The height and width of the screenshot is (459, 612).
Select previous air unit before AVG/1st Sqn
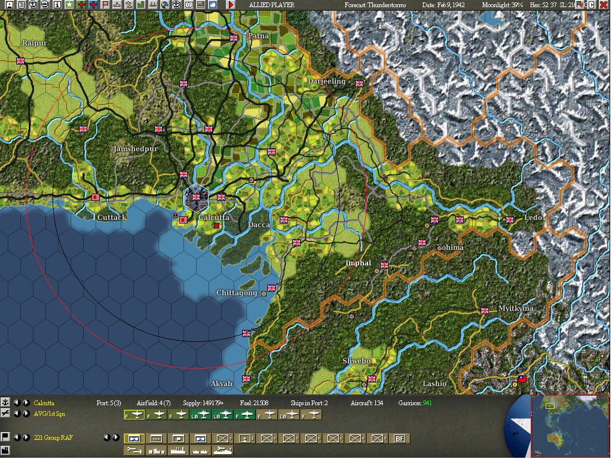17,414
